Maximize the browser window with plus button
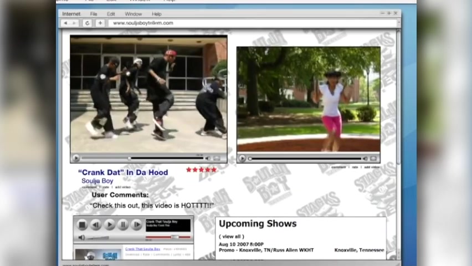472x266 pixels. [389, 13]
